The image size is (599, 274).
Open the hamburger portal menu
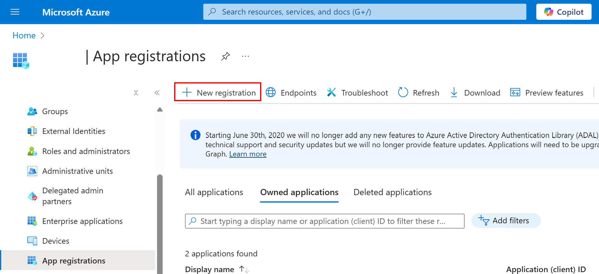(x=15, y=12)
